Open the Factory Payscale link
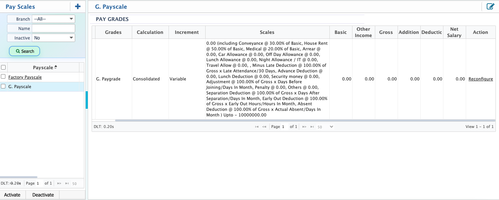The width and height of the screenshot is (499, 200). (25, 77)
